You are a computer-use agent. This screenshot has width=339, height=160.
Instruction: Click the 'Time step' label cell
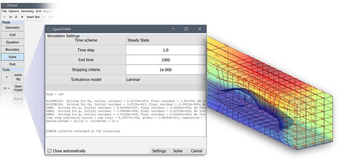pos(86,50)
